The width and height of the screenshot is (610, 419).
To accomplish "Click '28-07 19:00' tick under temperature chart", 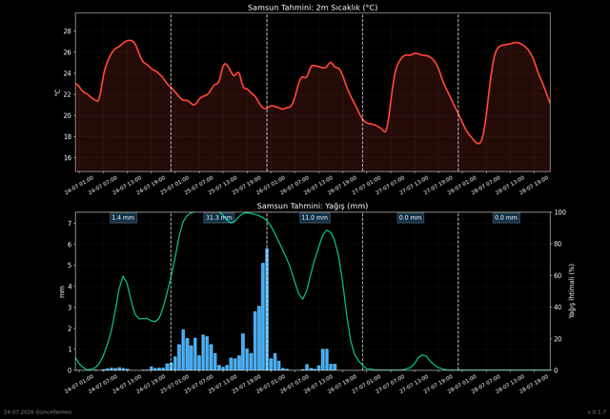I will tap(534, 186).
